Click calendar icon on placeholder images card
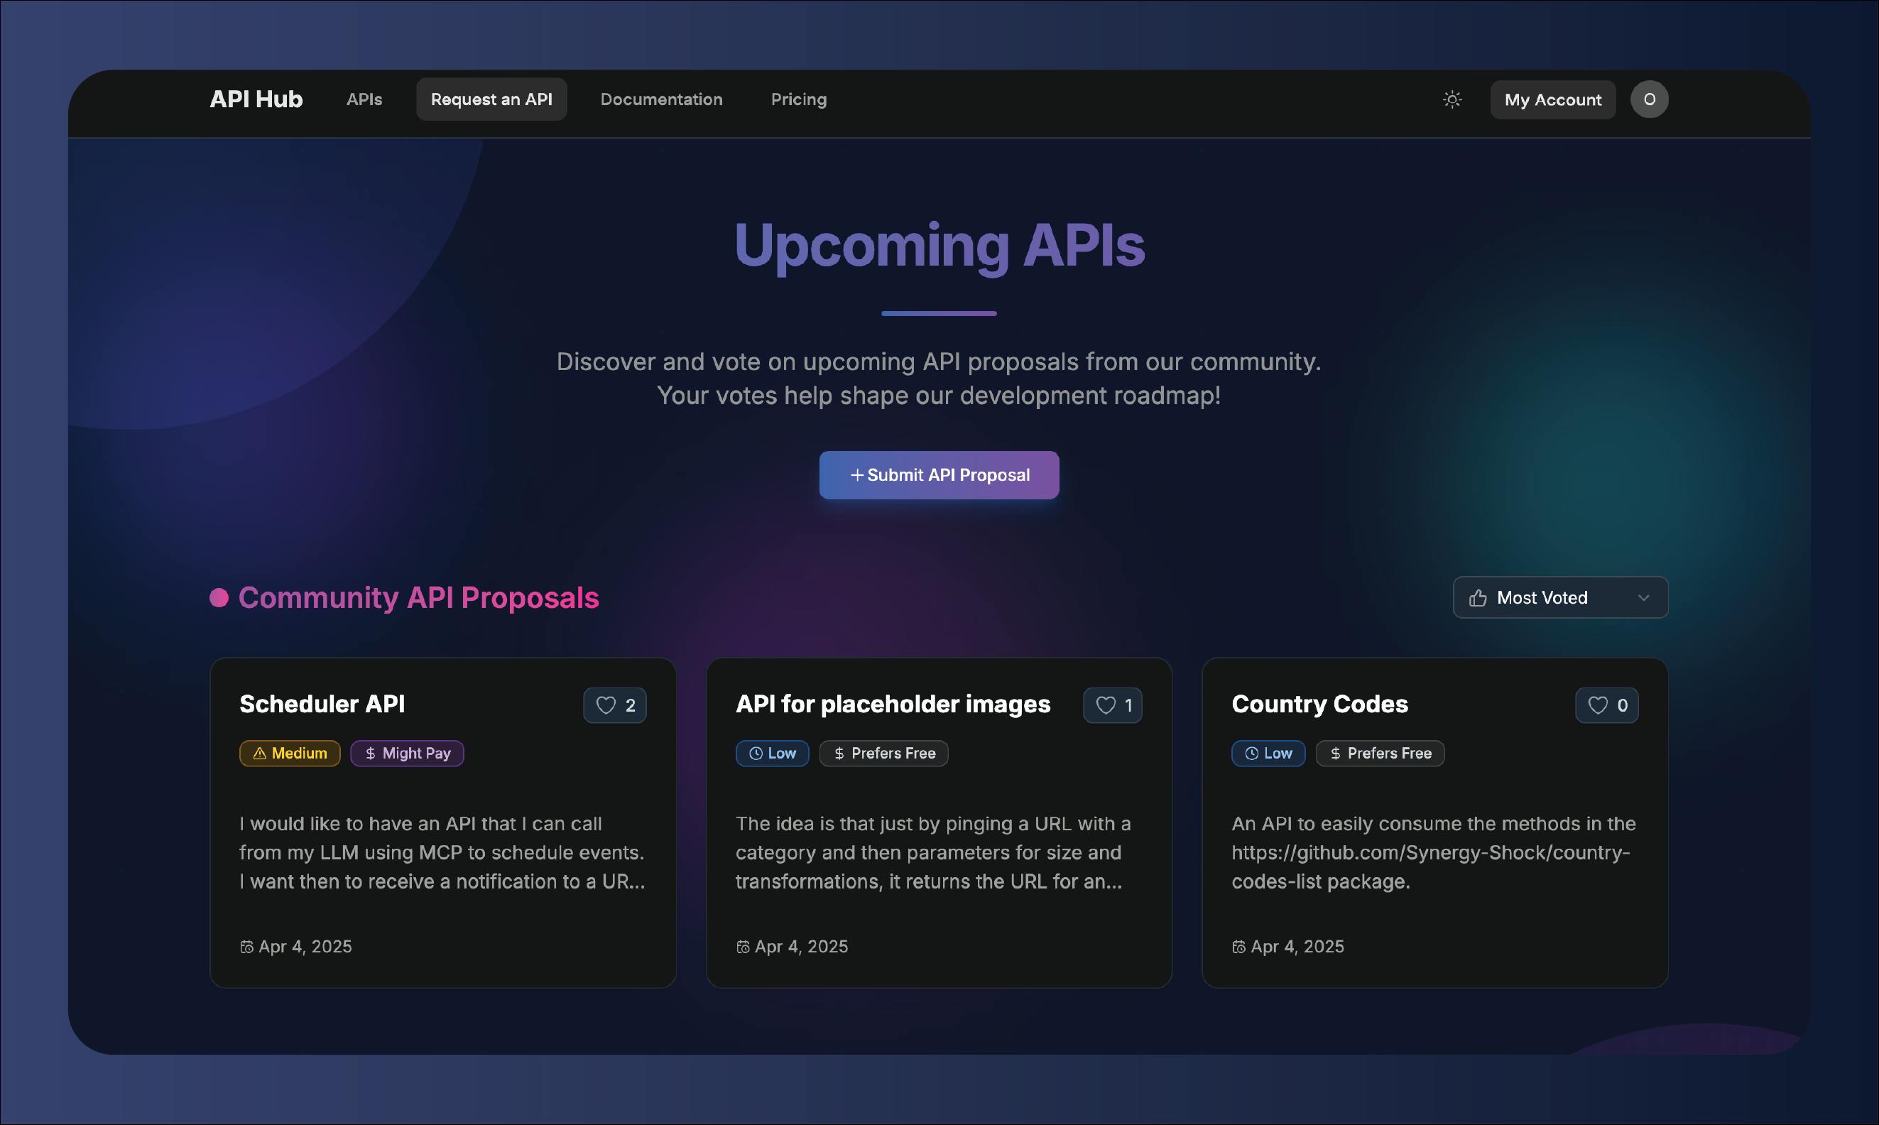 tap(743, 947)
